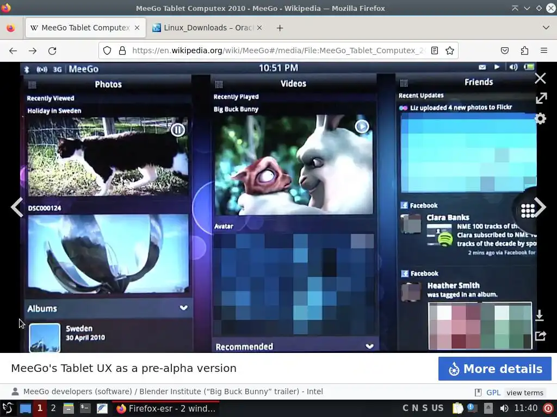Click the main MeeGo tablet screenshot image
Image resolution: width=557 pixels, height=417 pixels.
pyautogui.click(x=278, y=207)
